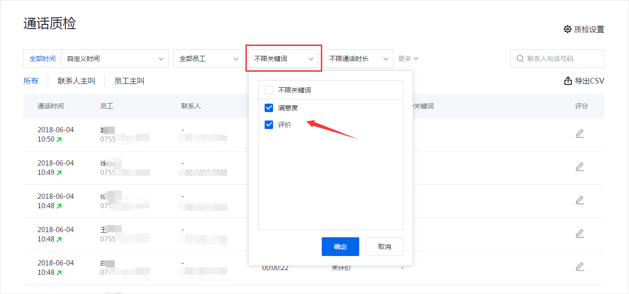Open 质检设置 gear icon
The height and width of the screenshot is (294, 629).
(567, 29)
